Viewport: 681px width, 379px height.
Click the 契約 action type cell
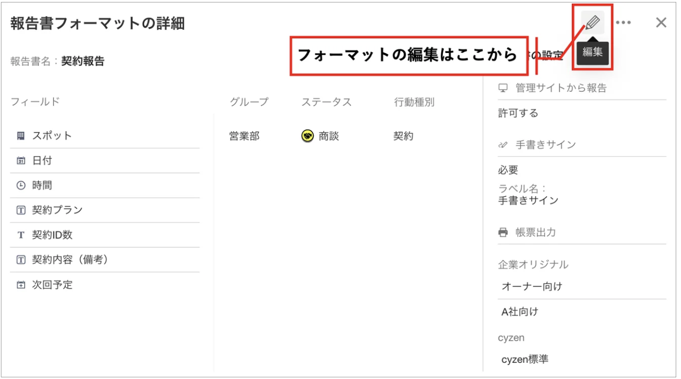(403, 136)
